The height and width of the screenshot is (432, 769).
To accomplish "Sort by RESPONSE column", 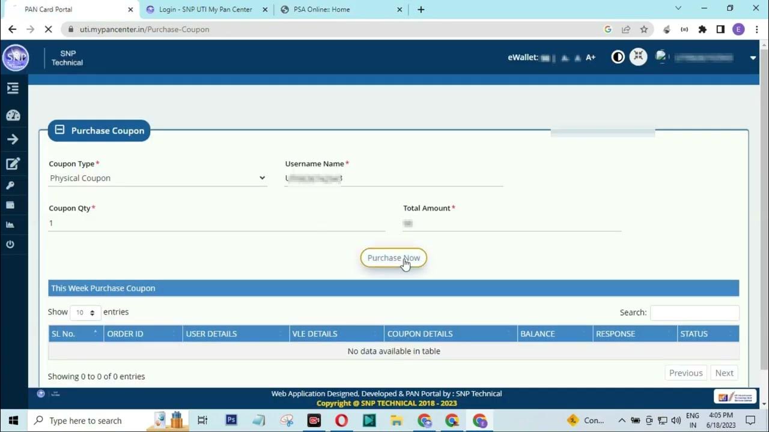I will (x=634, y=334).
